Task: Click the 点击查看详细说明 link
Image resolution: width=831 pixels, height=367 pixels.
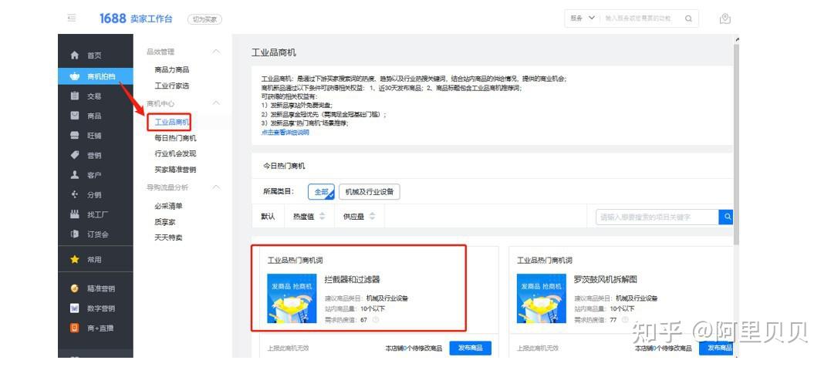Action: (x=285, y=133)
